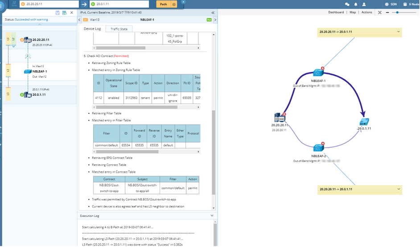Select NBLEAF-1 hop in path list
This screenshot has width=420, height=247.
[x=39, y=71]
